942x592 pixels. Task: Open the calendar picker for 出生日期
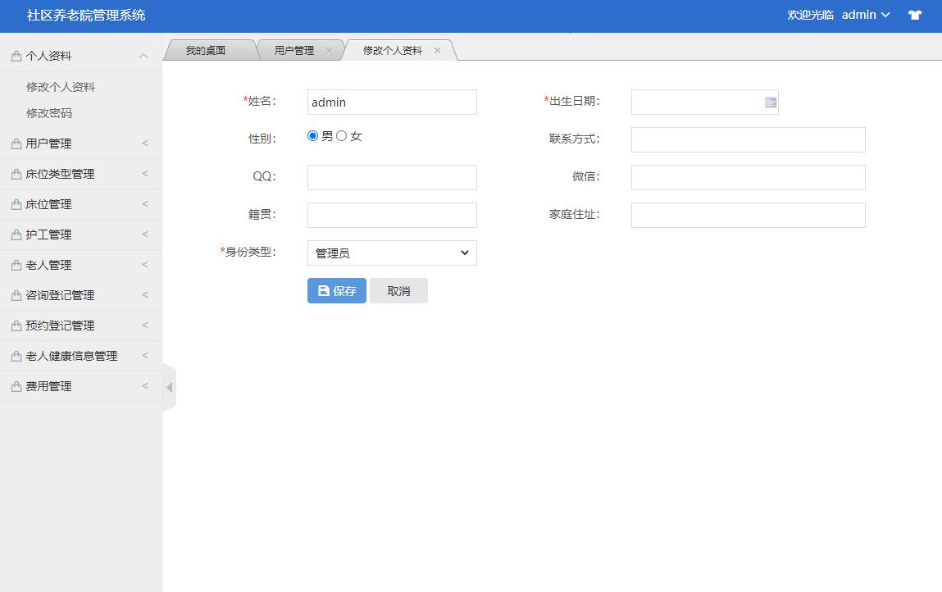pyautogui.click(x=769, y=101)
